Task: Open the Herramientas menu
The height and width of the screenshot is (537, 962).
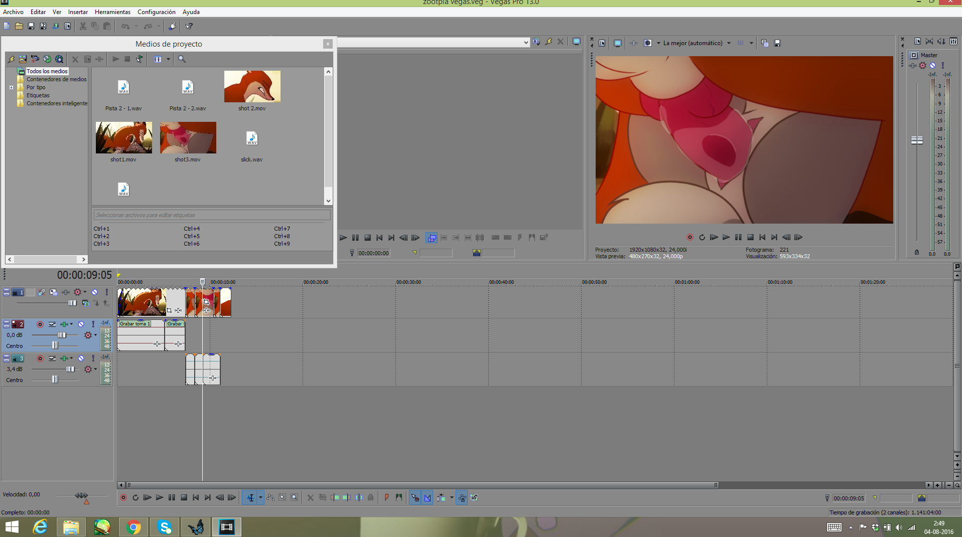Action: tap(112, 12)
